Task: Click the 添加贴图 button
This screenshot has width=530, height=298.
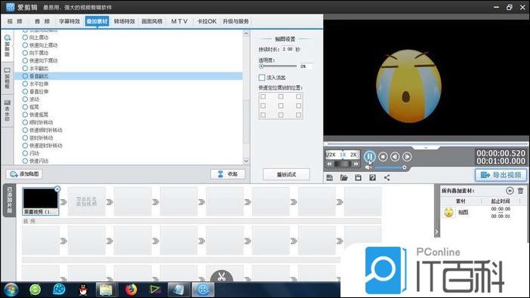Action: (x=24, y=174)
